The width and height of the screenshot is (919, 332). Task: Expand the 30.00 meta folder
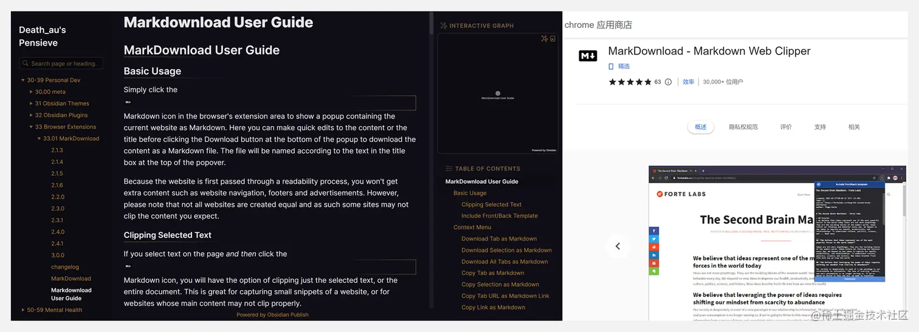[31, 92]
